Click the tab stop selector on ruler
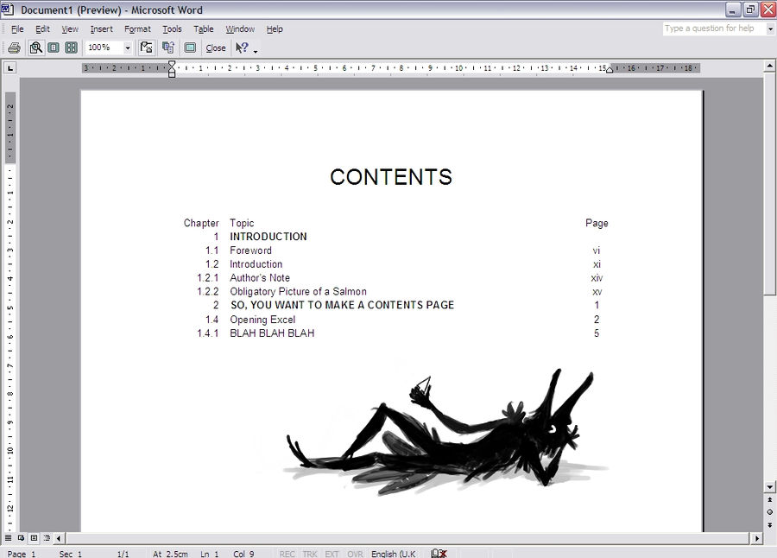Viewport: 777px width, 558px height. click(x=9, y=67)
